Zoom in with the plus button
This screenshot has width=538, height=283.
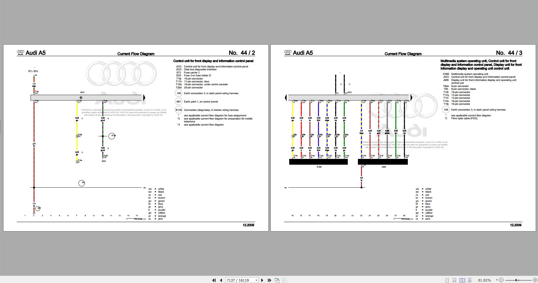coord(535,280)
